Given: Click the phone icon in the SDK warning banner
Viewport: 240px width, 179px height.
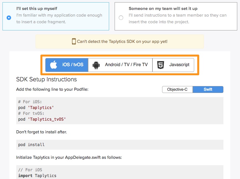Looking at the screenshot, I should pyautogui.click(x=74, y=41).
